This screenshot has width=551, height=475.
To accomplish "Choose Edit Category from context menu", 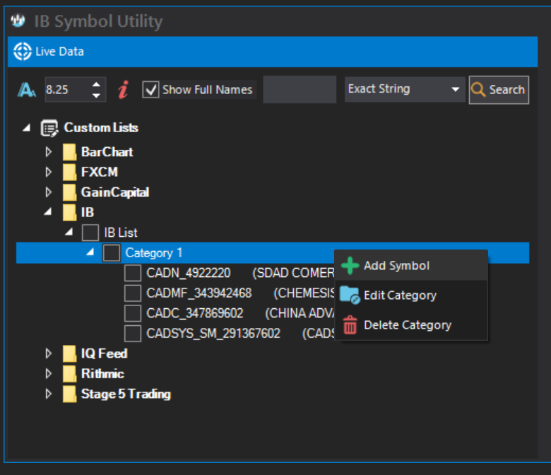I will 412,295.
